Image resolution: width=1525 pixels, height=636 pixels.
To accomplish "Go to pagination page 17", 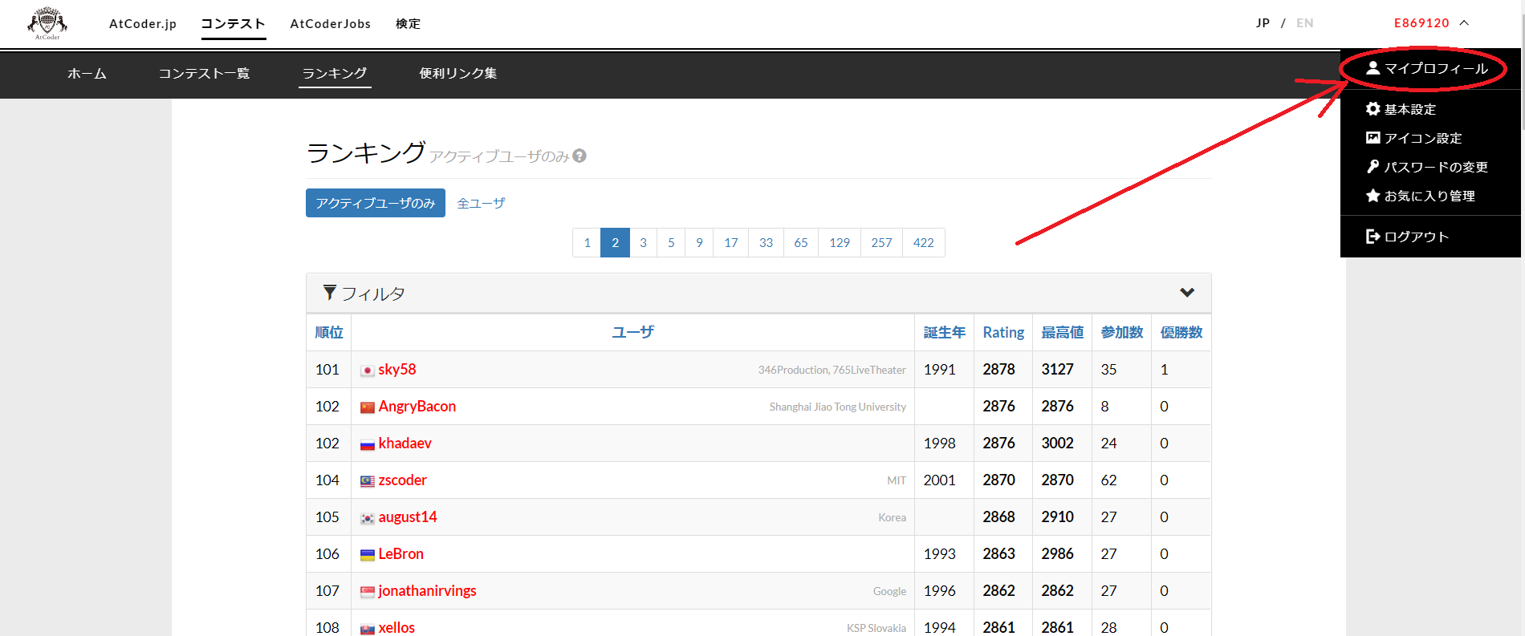I will [730, 242].
